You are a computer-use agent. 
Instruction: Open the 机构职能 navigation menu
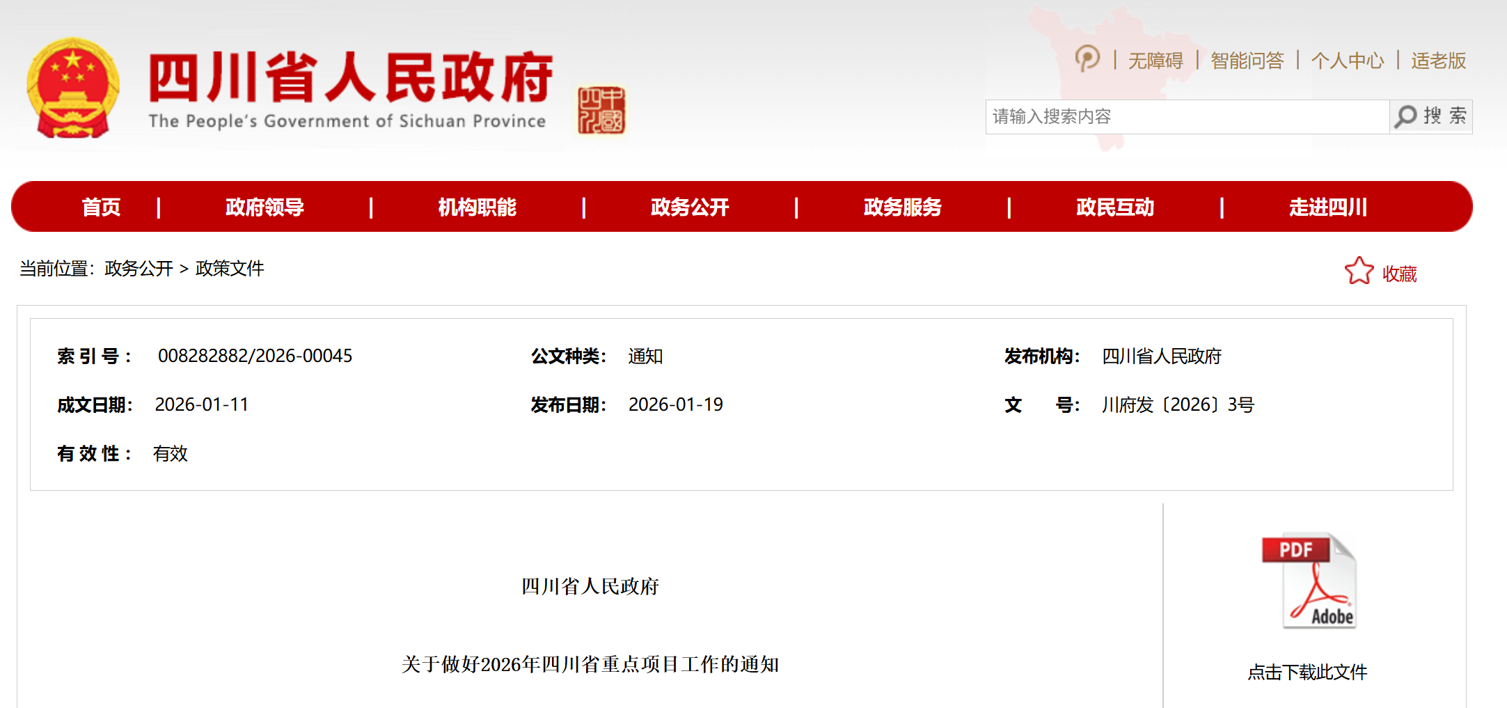click(x=477, y=207)
